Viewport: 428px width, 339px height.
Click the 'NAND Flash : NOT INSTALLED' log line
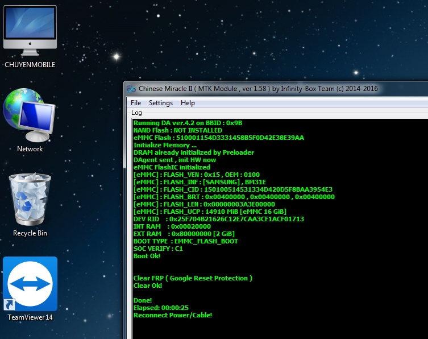coord(178,130)
